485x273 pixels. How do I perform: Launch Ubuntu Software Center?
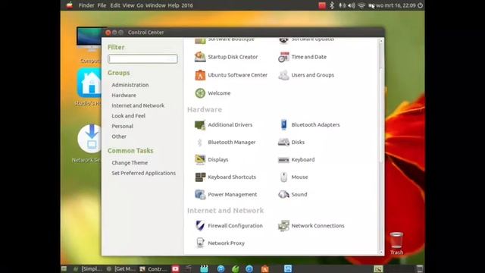point(230,75)
